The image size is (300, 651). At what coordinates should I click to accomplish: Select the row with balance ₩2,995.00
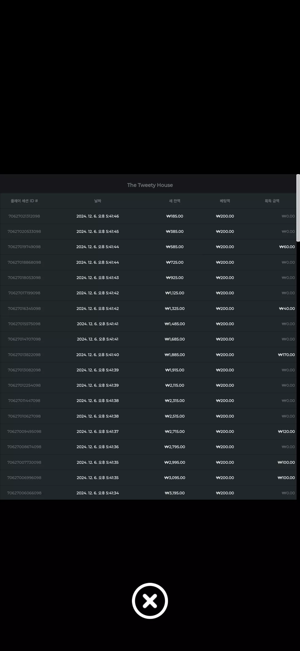(148, 462)
